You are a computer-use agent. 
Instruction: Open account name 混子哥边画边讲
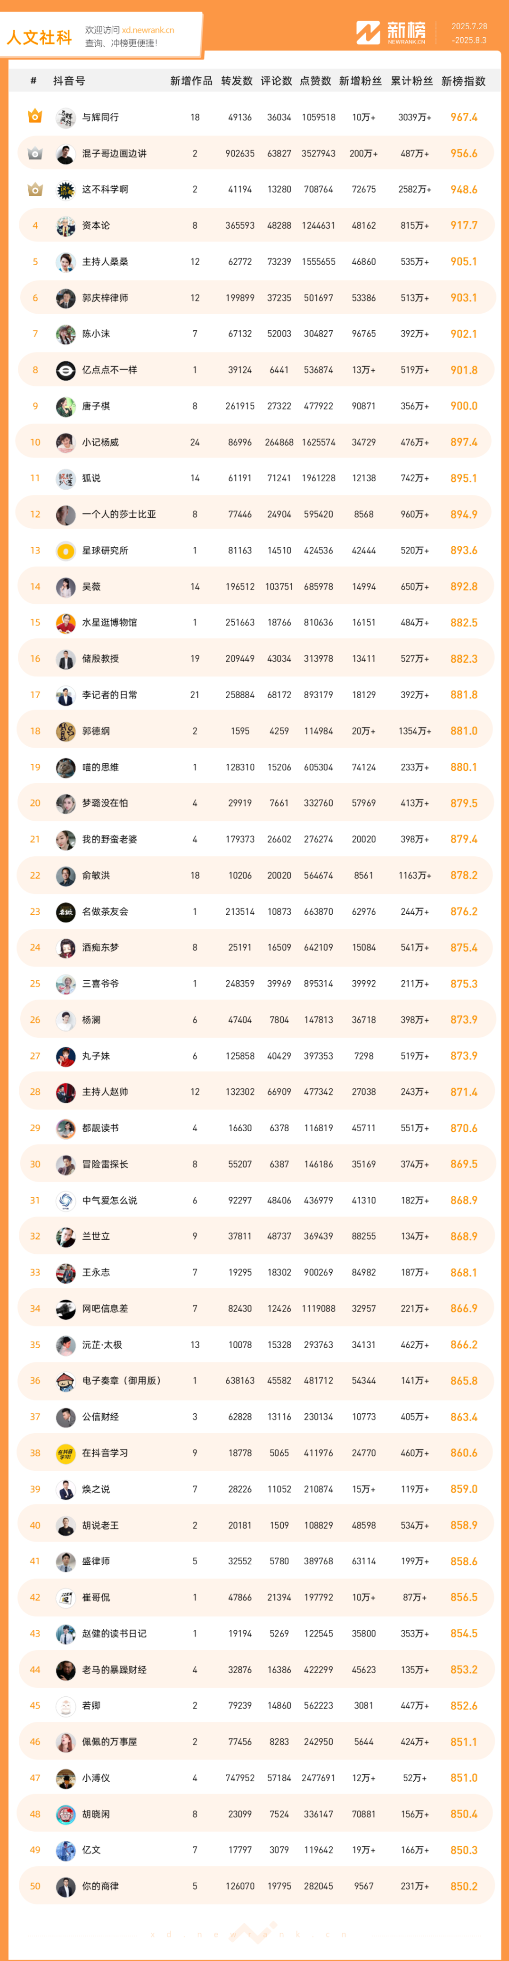[114, 153]
